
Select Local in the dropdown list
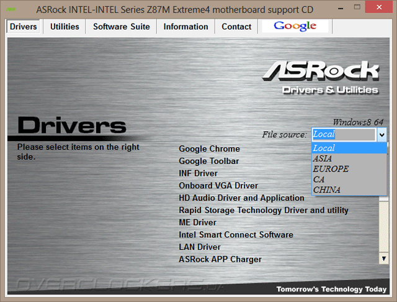click(349, 148)
